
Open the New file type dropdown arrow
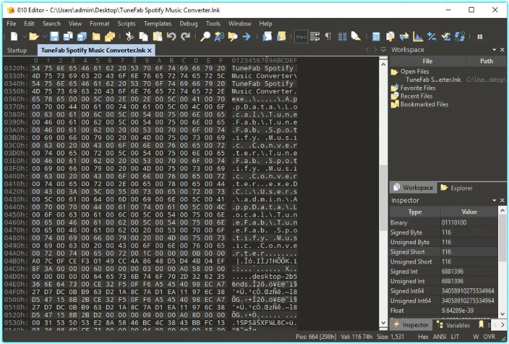pos(25,36)
